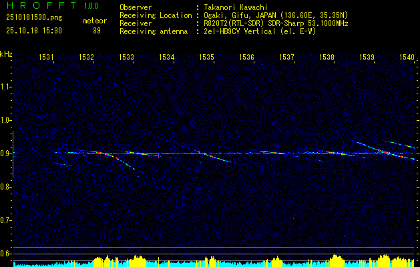Click the HROFFT program title
The width and height of the screenshot is (420, 267).
41,5
